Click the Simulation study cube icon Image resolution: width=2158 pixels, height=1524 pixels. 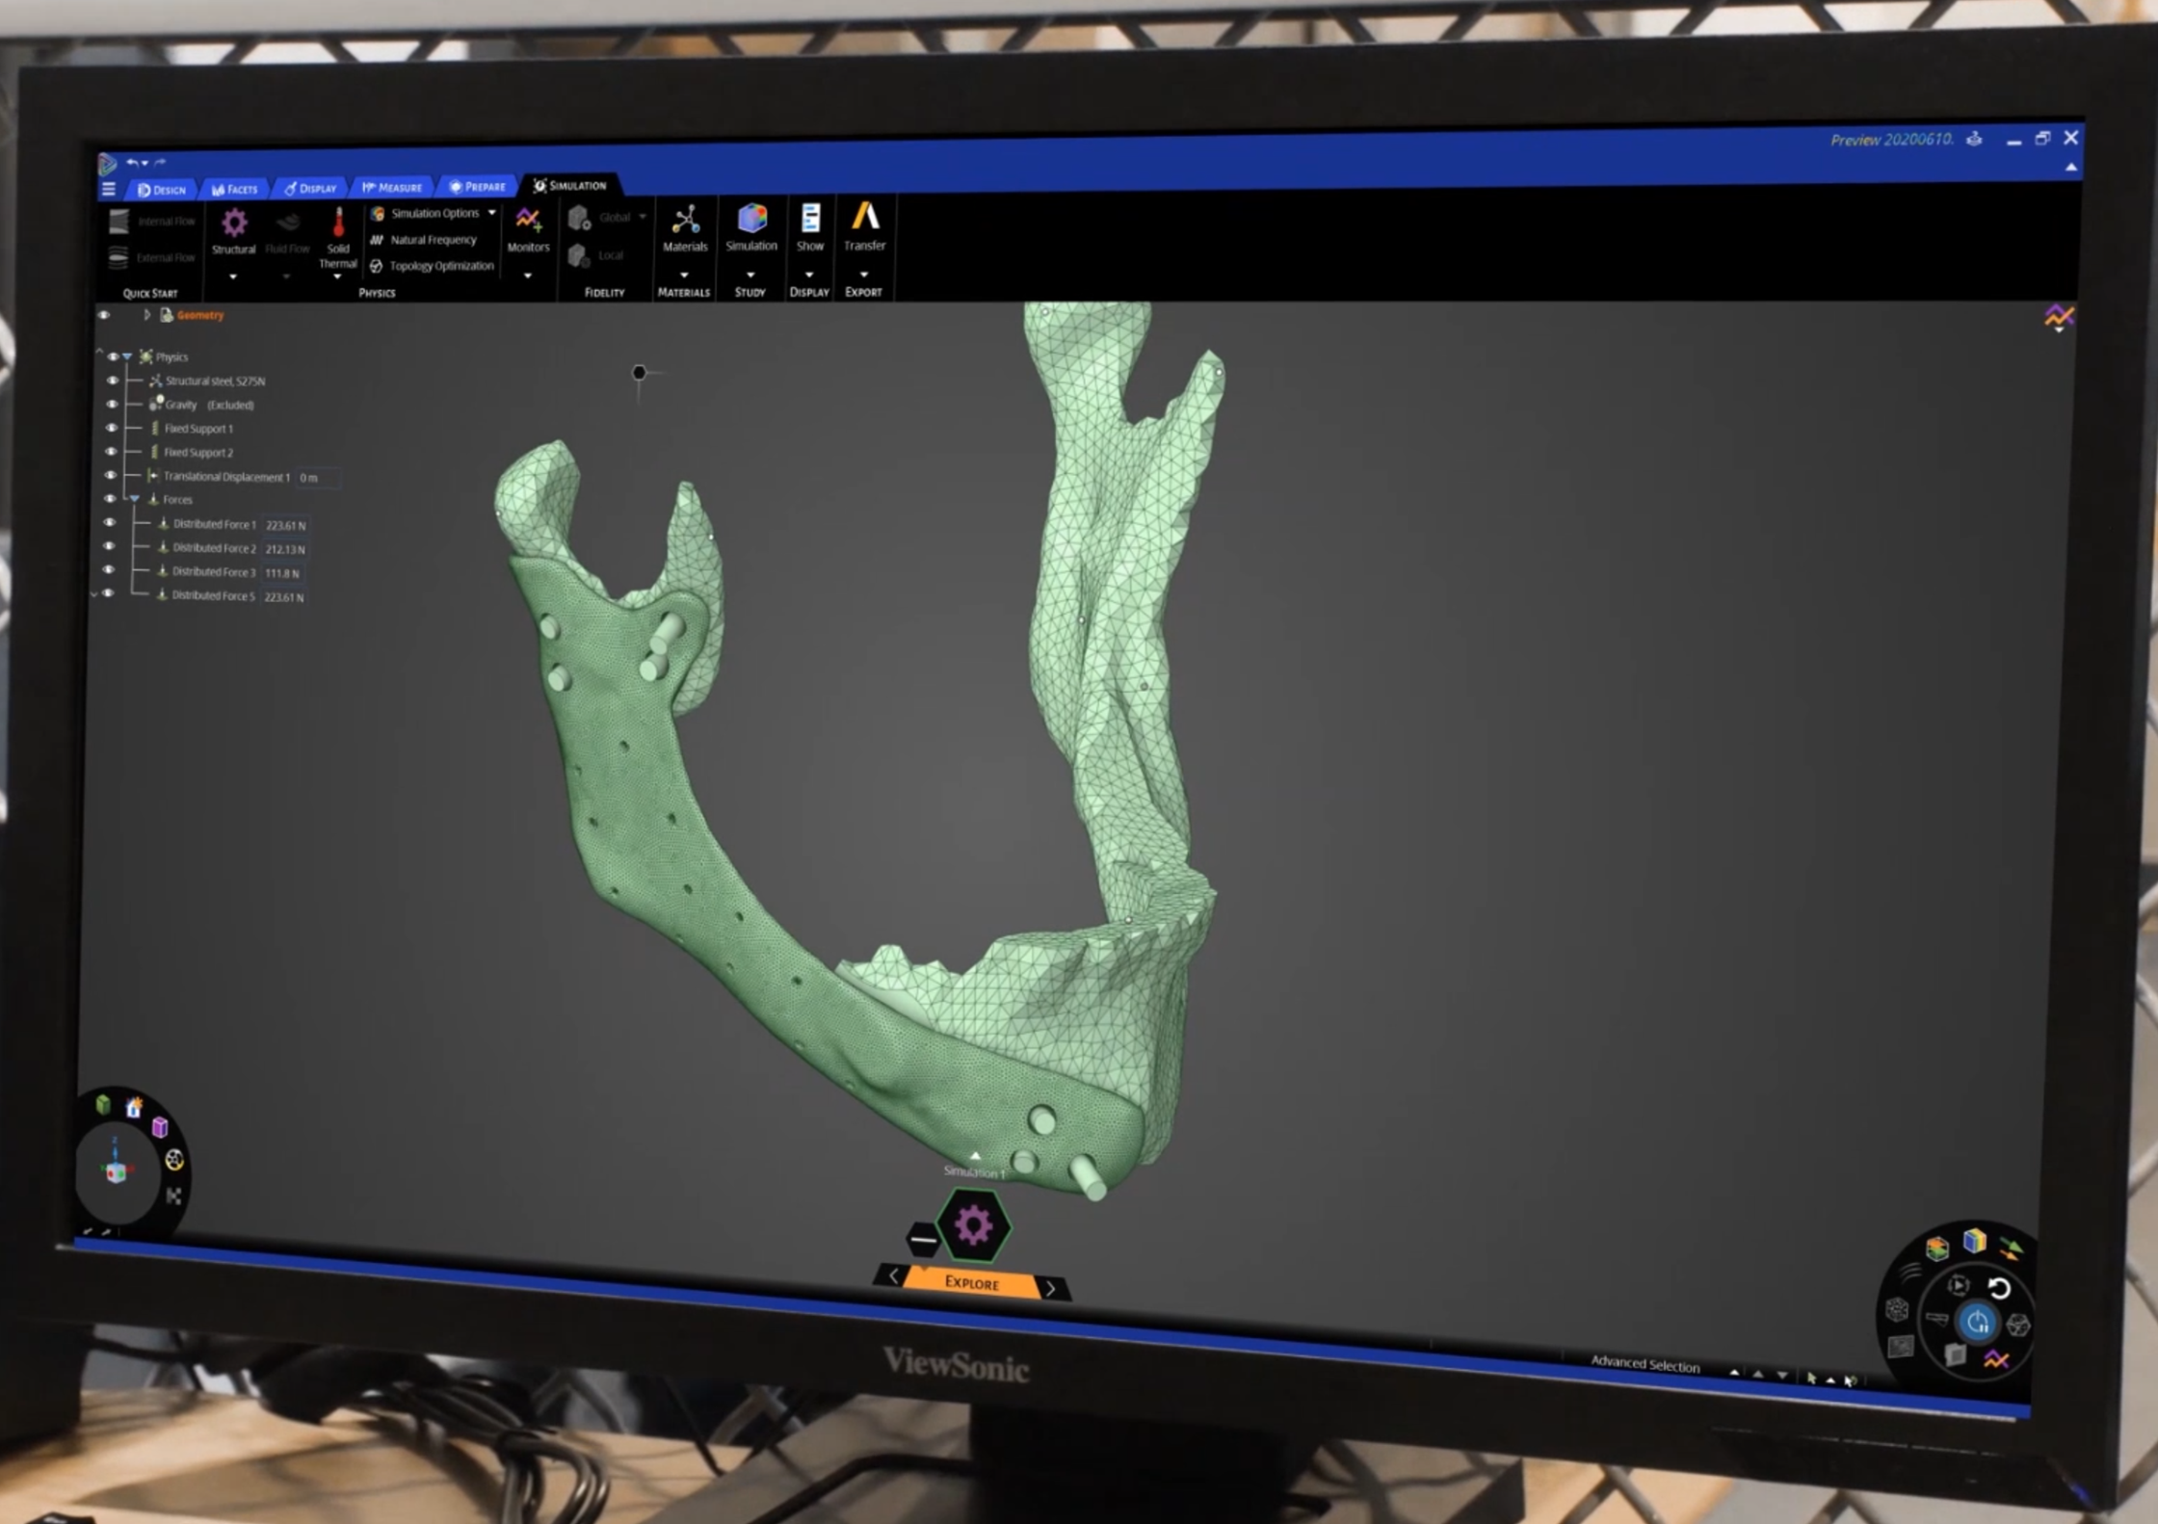tap(751, 219)
